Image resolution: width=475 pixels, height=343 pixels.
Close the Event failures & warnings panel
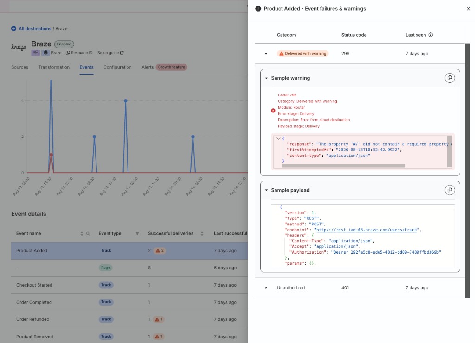tap(469, 9)
